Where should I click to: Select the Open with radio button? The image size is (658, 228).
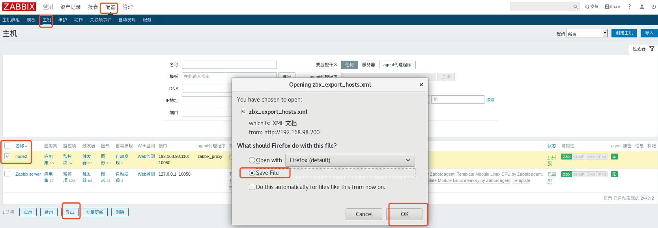pyautogui.click(x=252, y=160)
